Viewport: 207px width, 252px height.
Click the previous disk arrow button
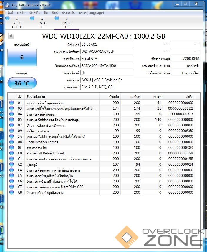pyautogui.click(x=11, y=36)
